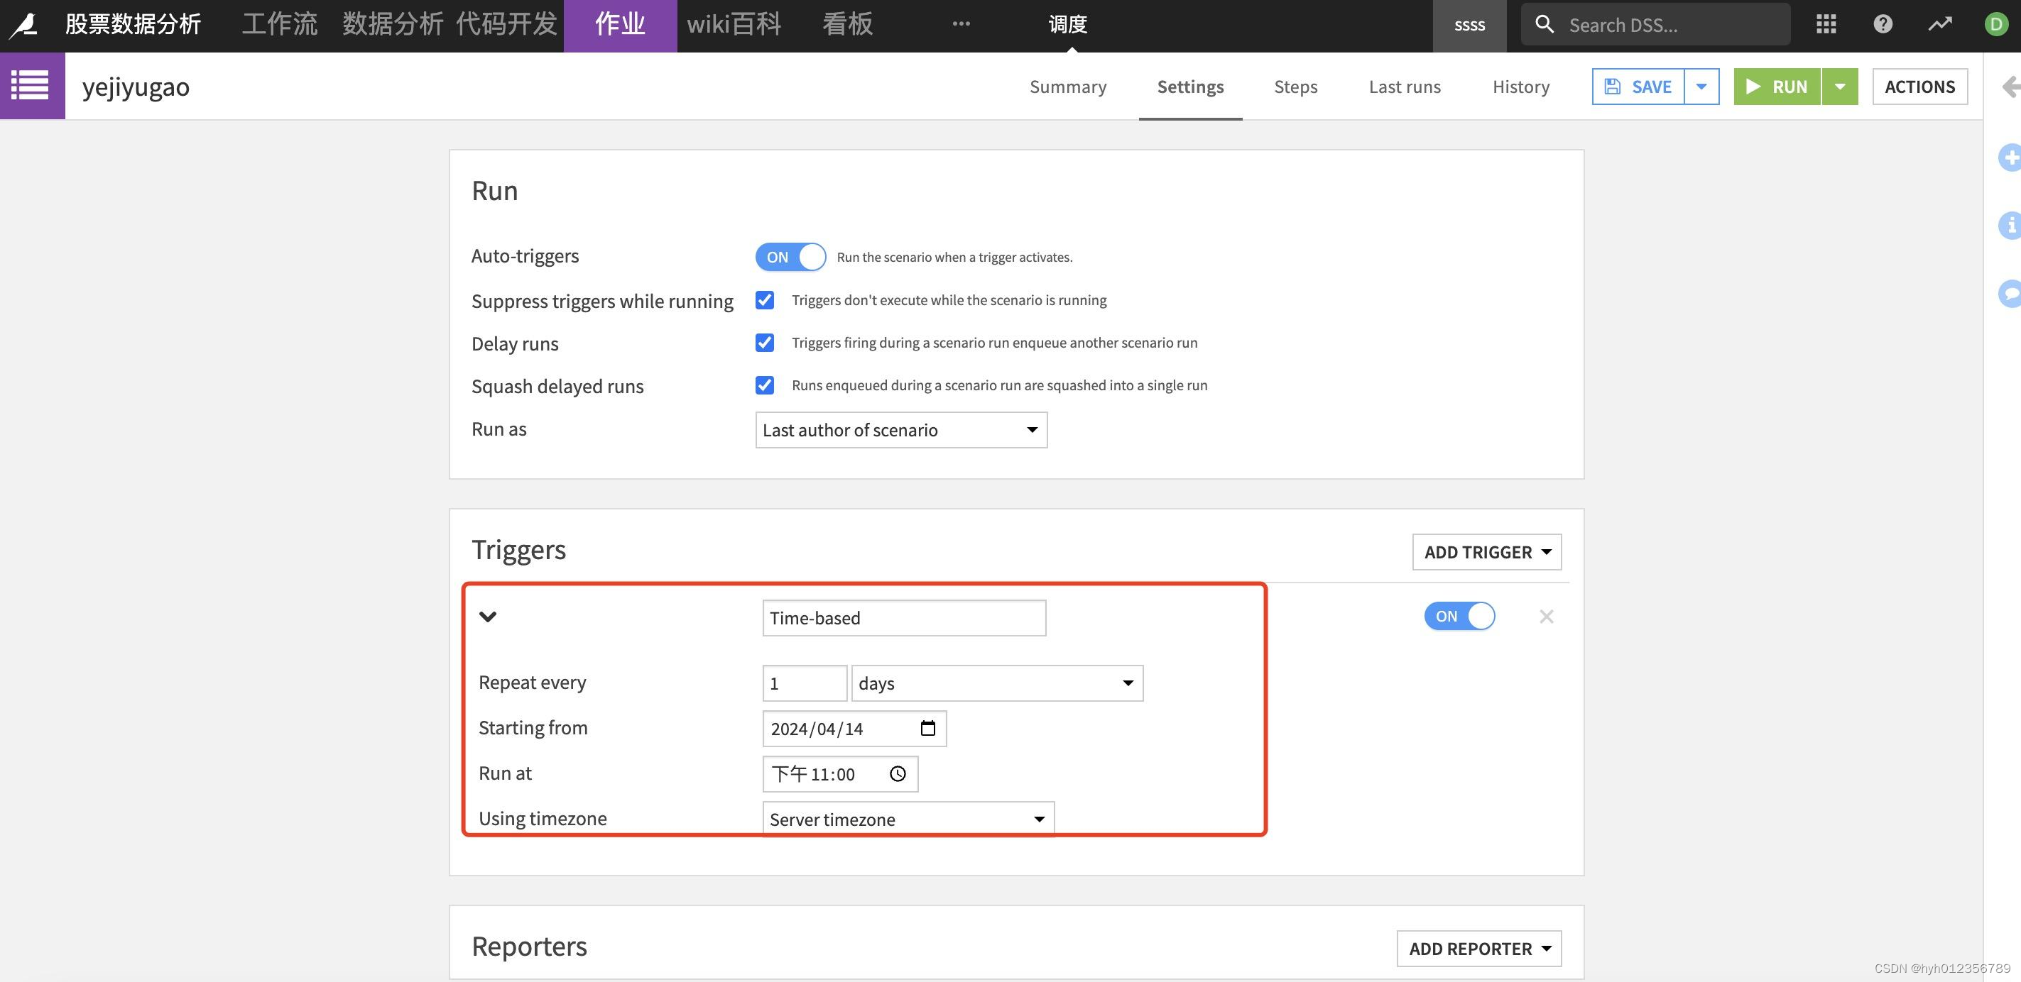
Task: Turn off the Auto-triggers switch
Action: tap(790, 257)
